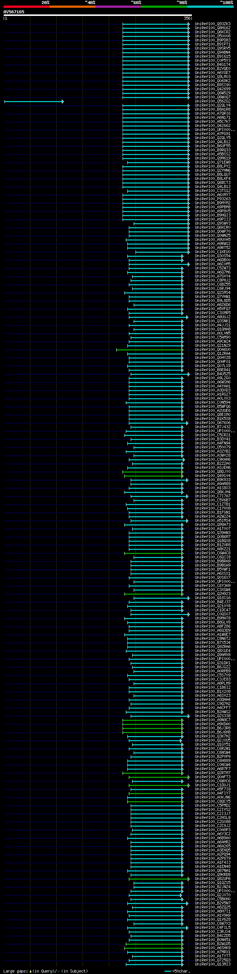Select label UniRef100_A5IMS4
Viewport: 237px width, 974px height.
coord(213,521)
